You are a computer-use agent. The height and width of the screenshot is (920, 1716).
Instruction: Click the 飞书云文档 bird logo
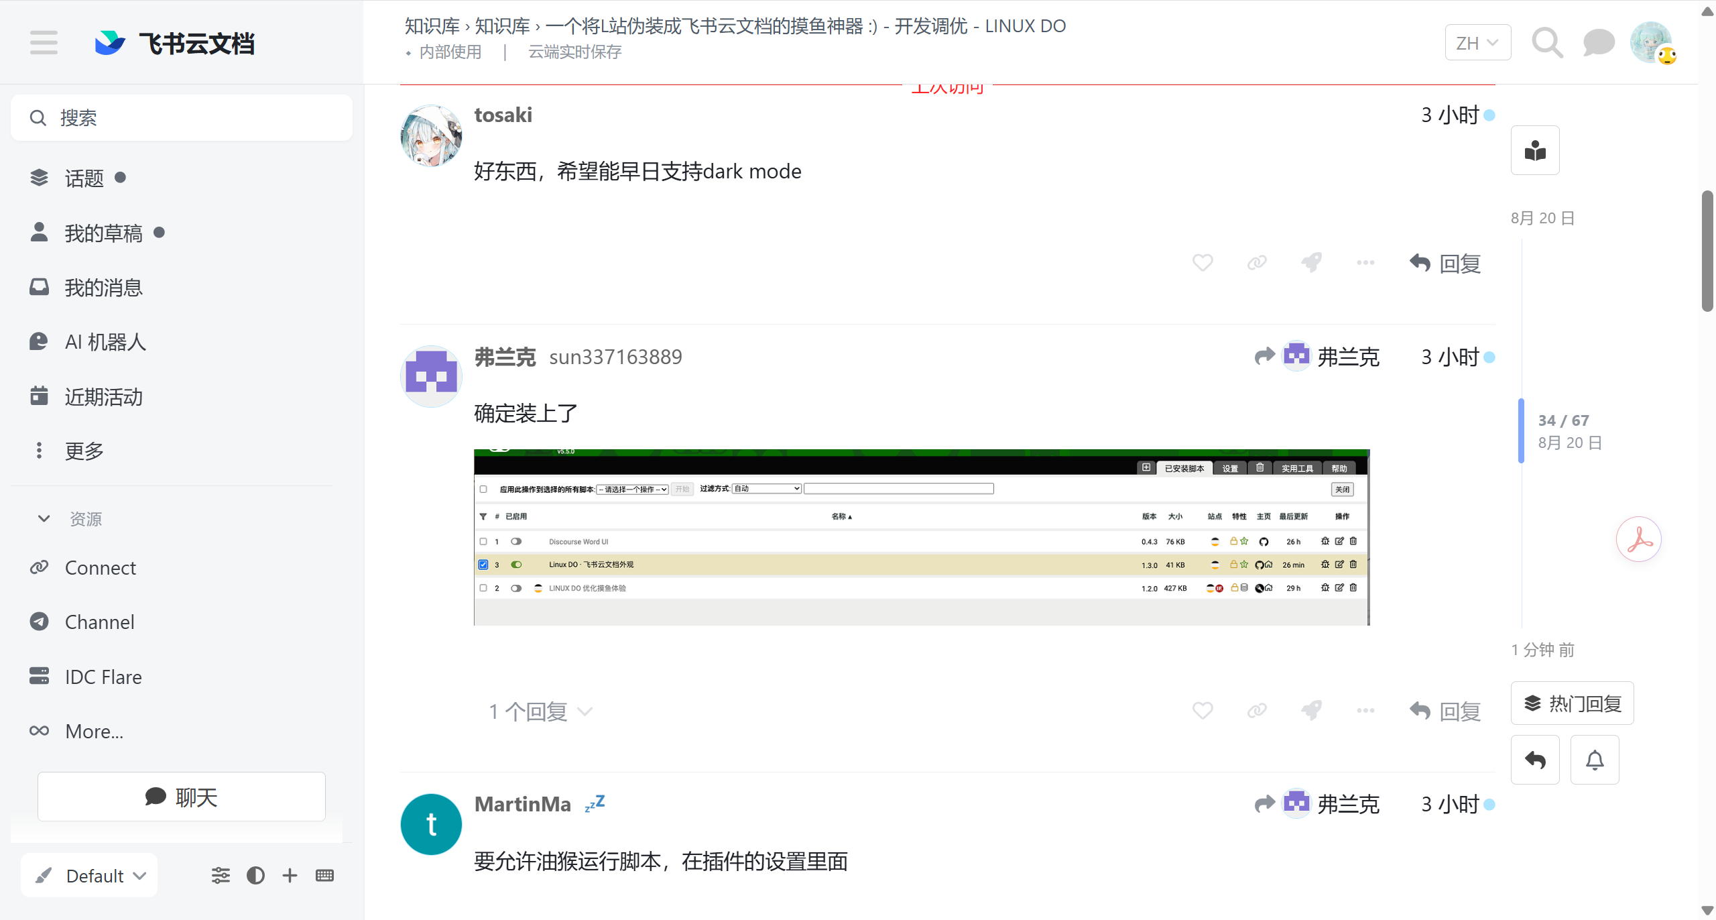(x=110, y=43)
